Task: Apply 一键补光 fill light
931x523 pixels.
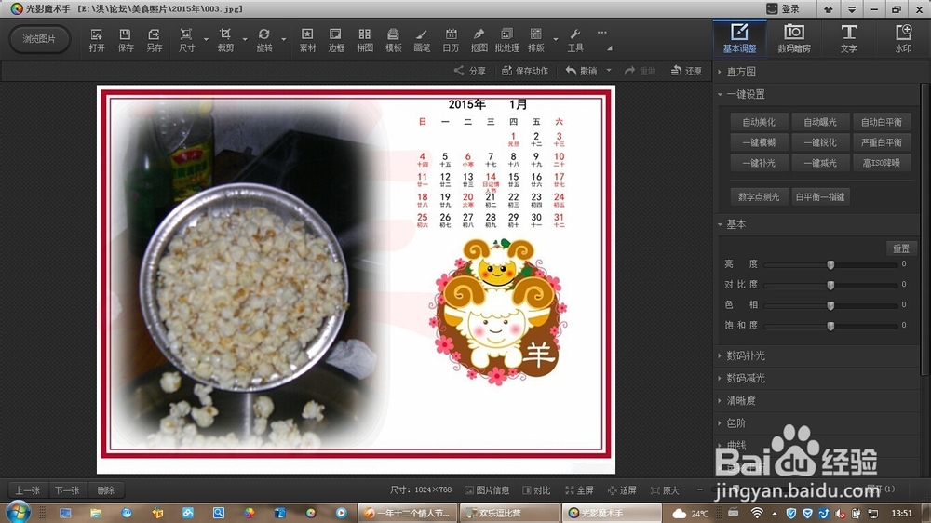Action: click(x=759, y=163)
